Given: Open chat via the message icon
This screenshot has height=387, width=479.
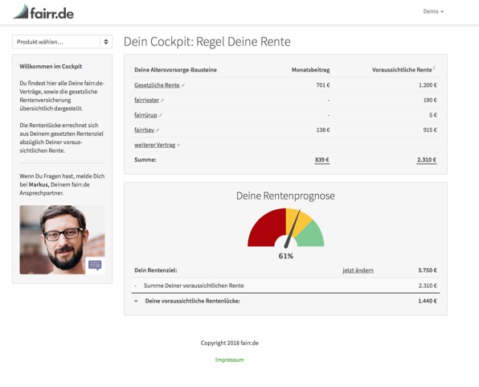Looking at the screenshot, I should (95, 266).
